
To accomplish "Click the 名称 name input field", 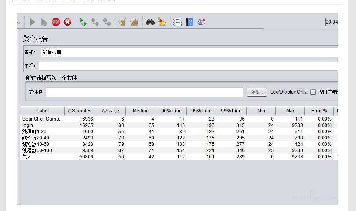I will [x=189, y=52].
